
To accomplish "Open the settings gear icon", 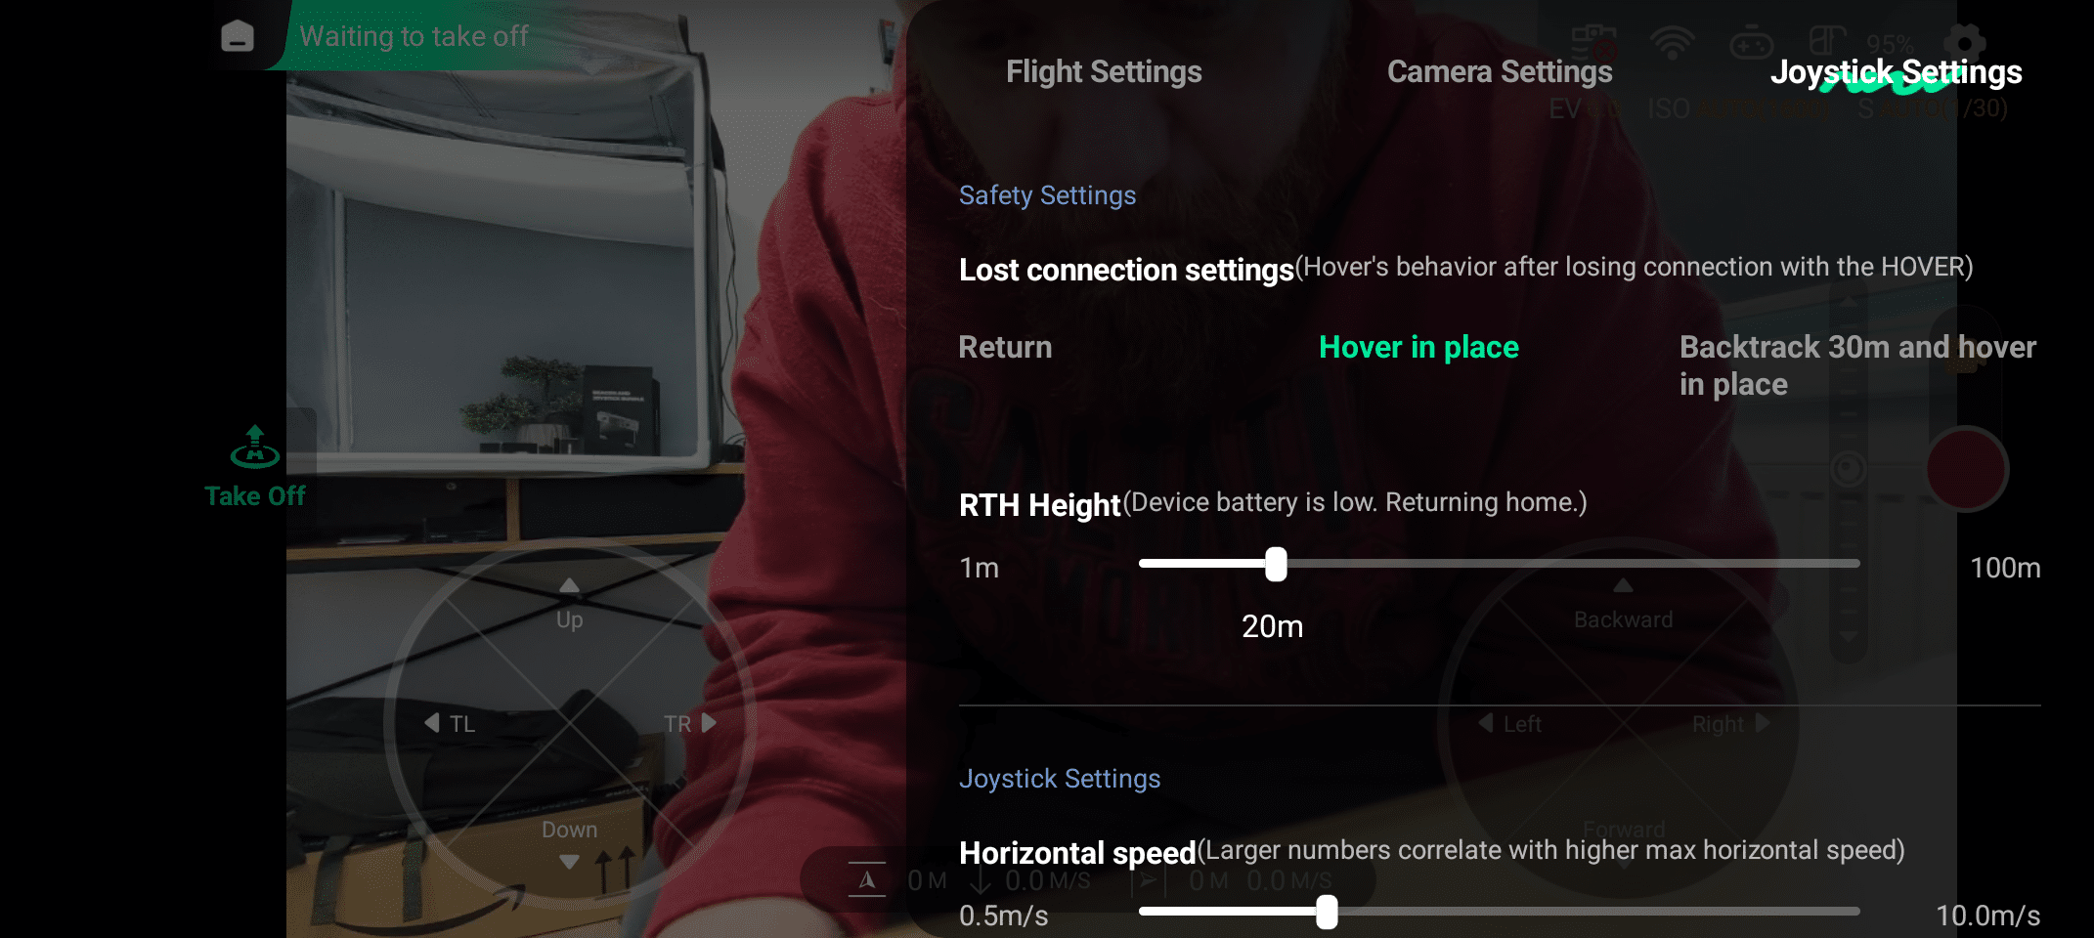I will (x=1964, y=42).
